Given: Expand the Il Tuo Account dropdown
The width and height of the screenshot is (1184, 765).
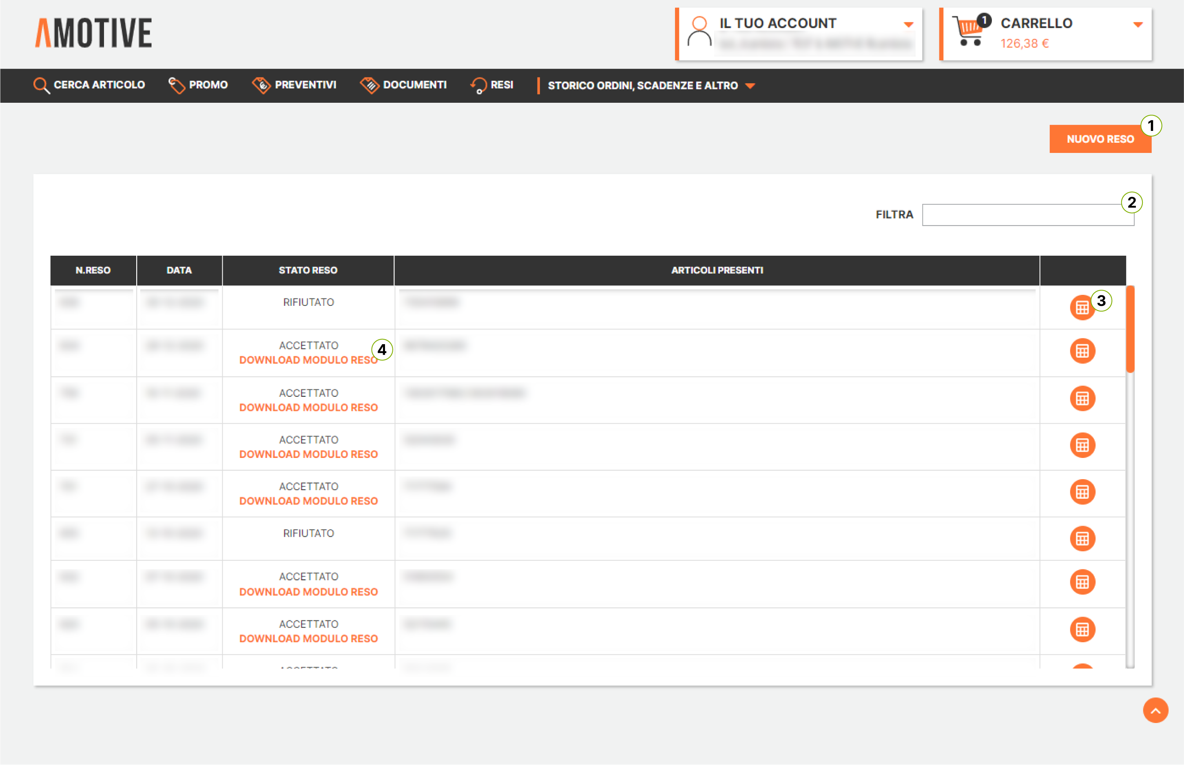Looking at the screenshot, I should (x=908, y=24).
